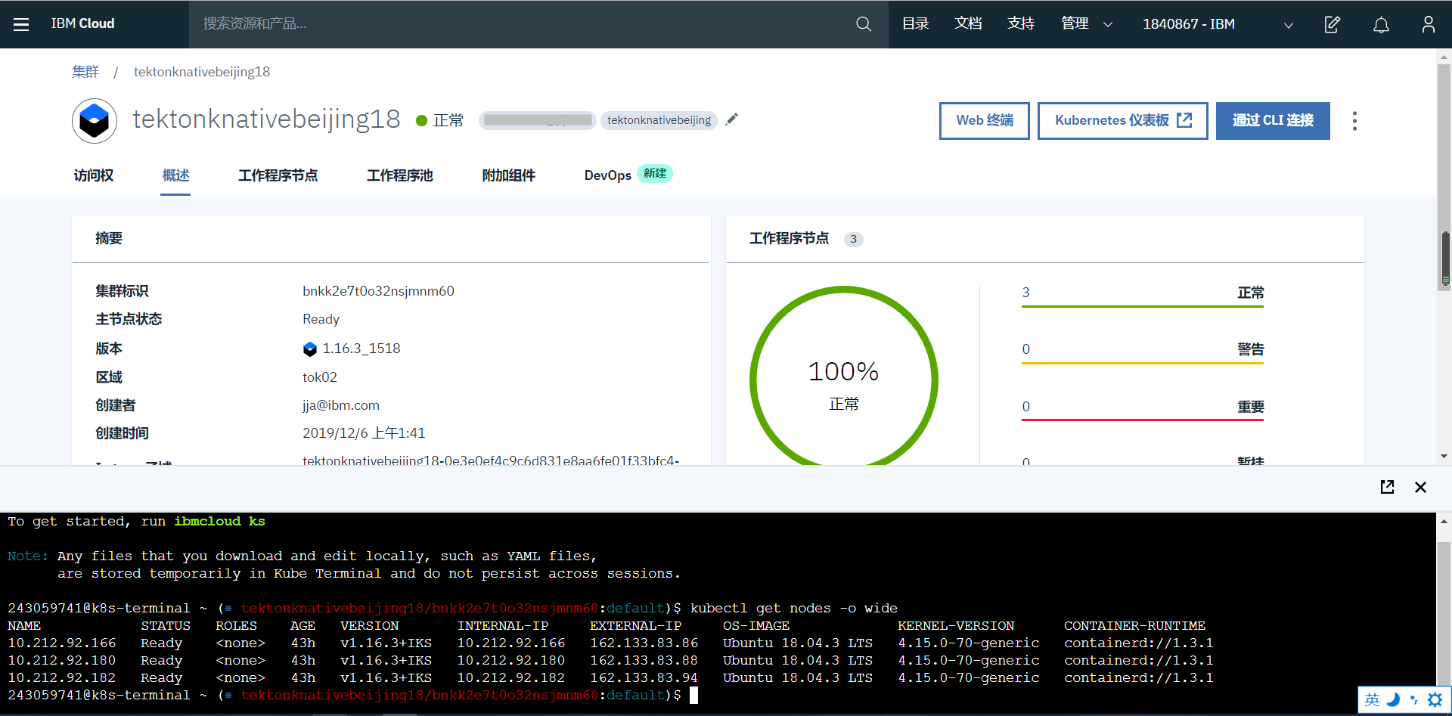Open the edit/cost estimator icon in header

point(1333,24)
